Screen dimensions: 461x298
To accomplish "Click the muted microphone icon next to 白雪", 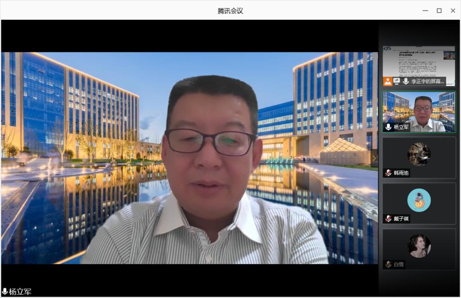I will pyautogui.click(x=388, y=265).
